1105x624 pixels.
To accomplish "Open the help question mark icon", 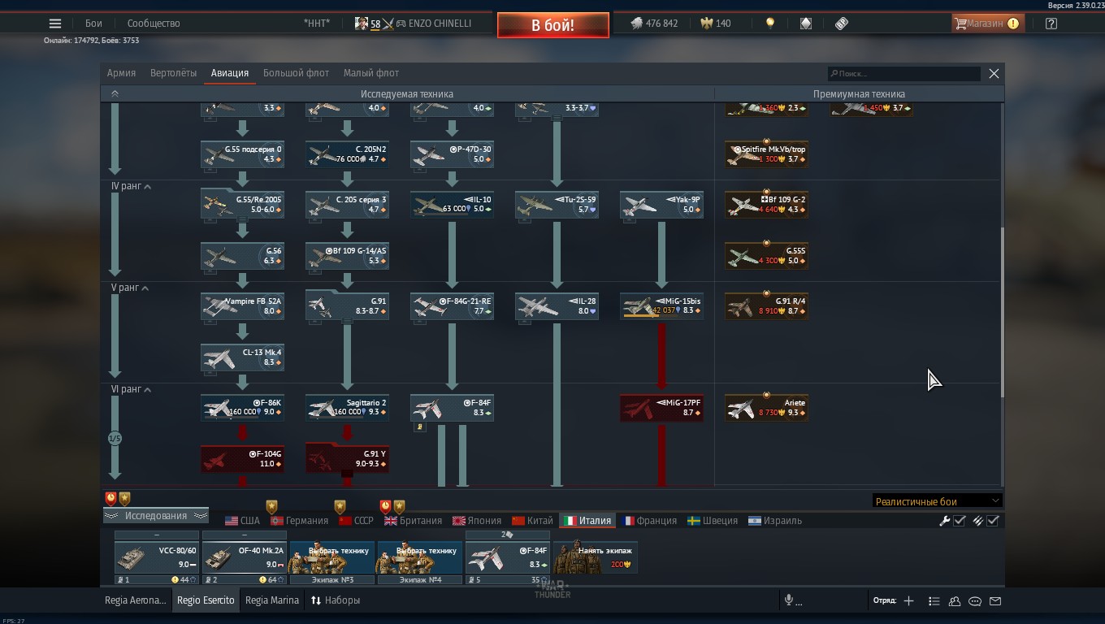I will 1051,24.
